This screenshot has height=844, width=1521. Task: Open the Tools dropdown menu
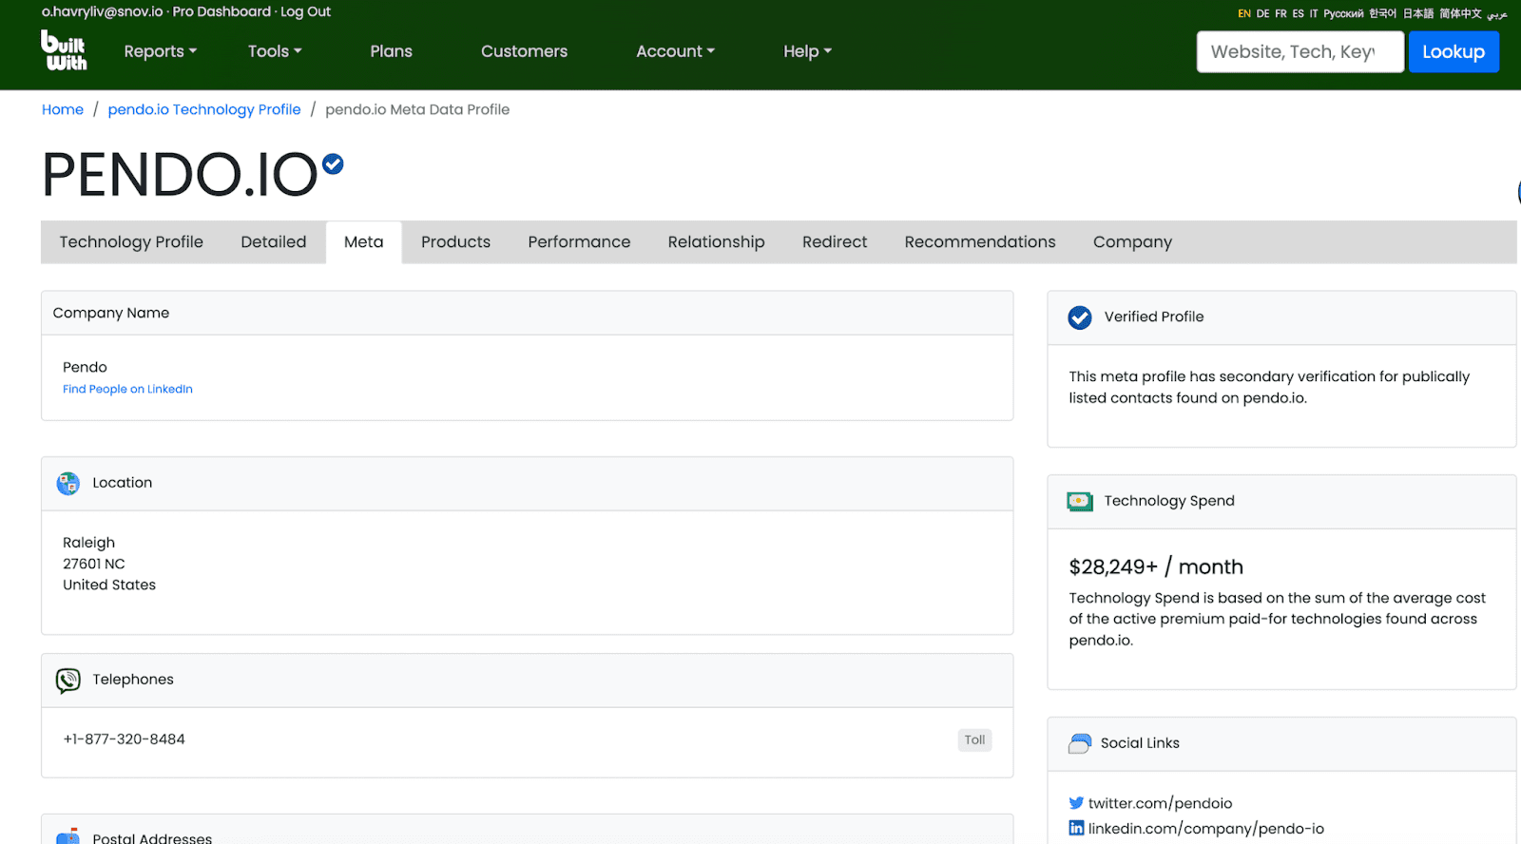click(274, 51)
